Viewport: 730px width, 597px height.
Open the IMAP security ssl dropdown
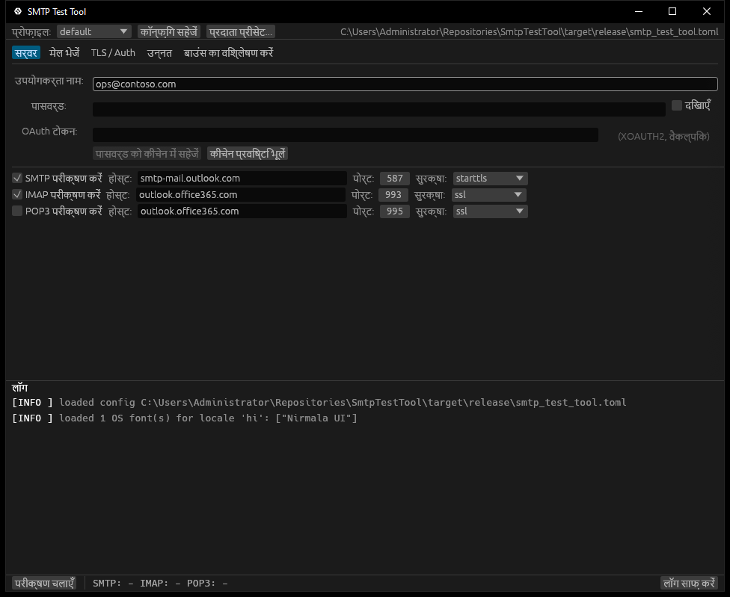pos(489,195)
